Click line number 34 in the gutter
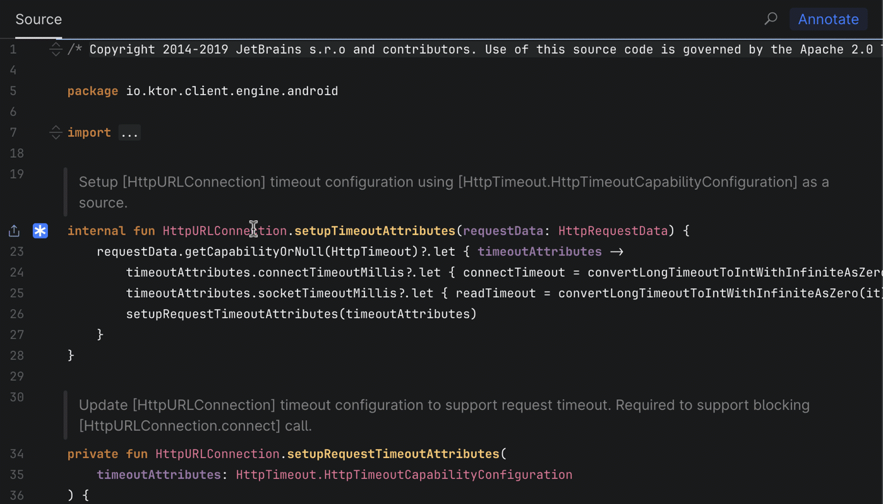This screenshot has width=883, height=504. (17, 454)
